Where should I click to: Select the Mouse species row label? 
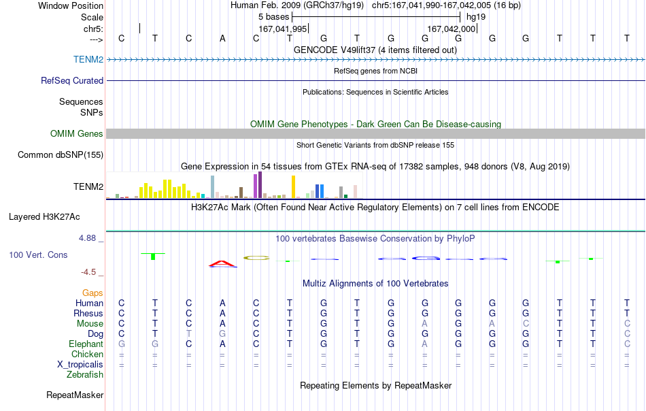pos(90,324)
